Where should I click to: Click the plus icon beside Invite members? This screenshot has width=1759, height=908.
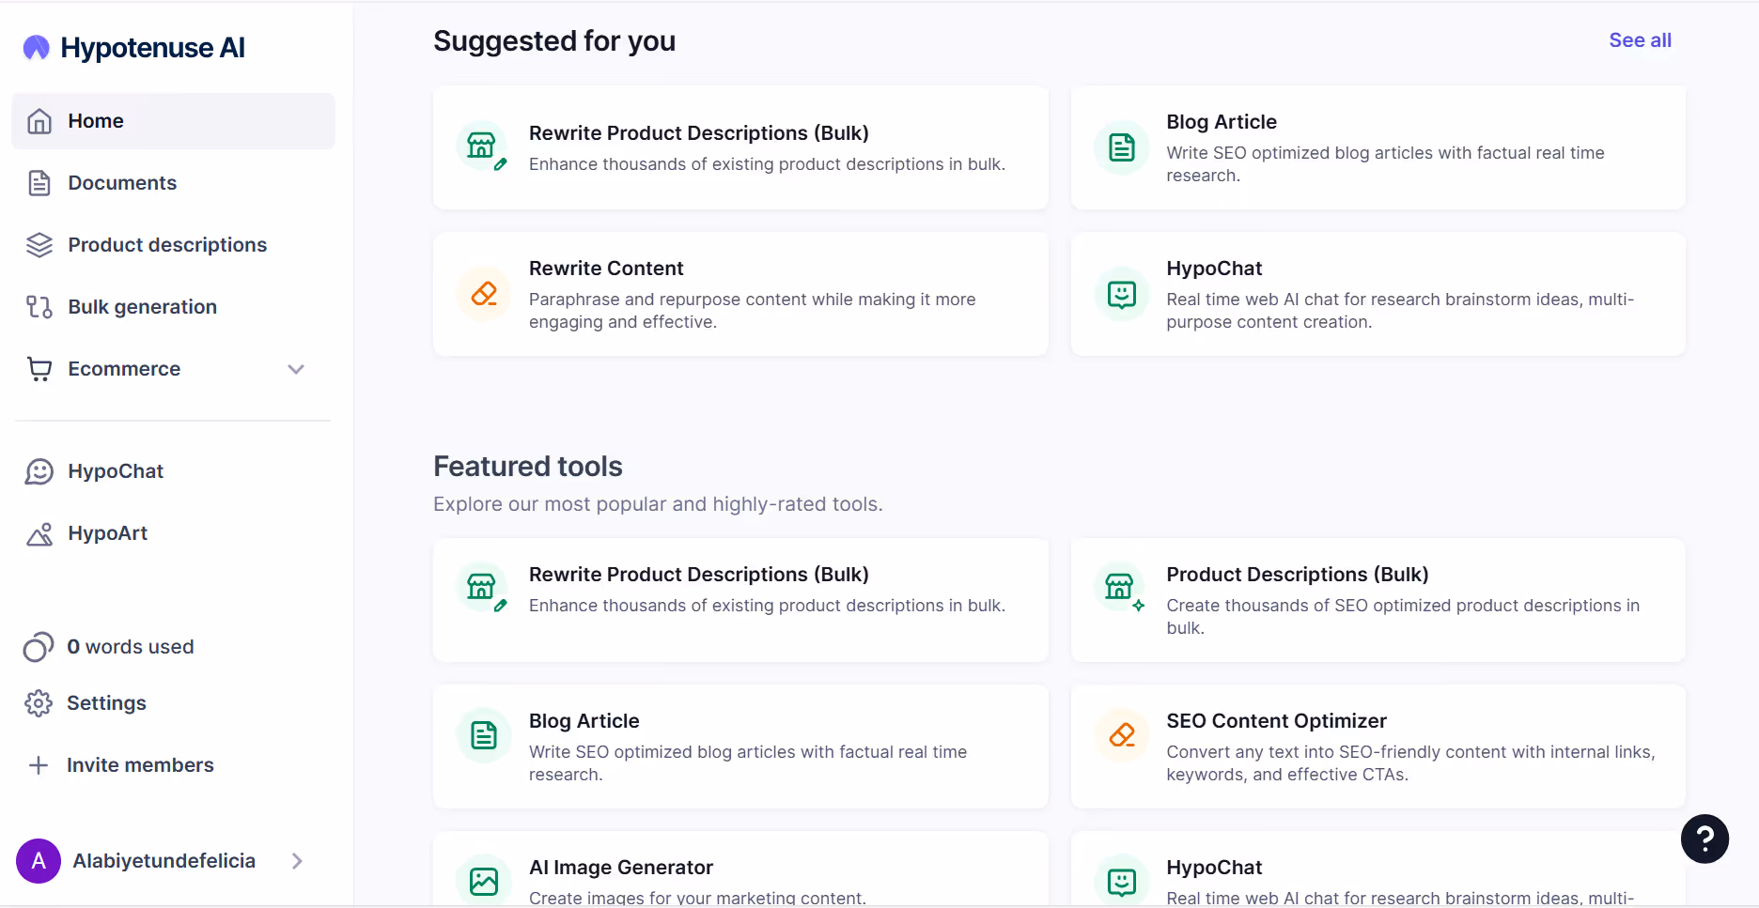39,765
